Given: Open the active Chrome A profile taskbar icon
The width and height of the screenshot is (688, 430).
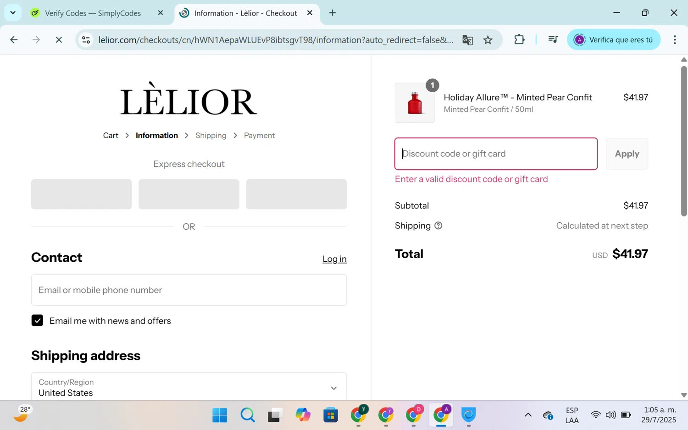Looking at the screenshot, I should [x=441, y=414].
